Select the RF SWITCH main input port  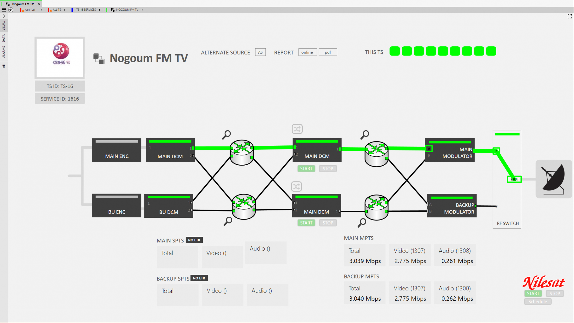click(x=496, y=151)
